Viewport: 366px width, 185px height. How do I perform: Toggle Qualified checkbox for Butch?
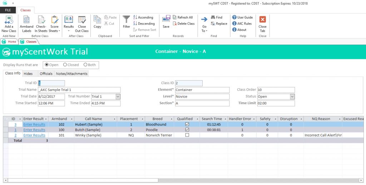pos(187,130)
